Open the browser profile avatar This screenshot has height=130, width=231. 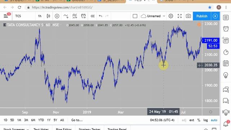tap(219, 7)
